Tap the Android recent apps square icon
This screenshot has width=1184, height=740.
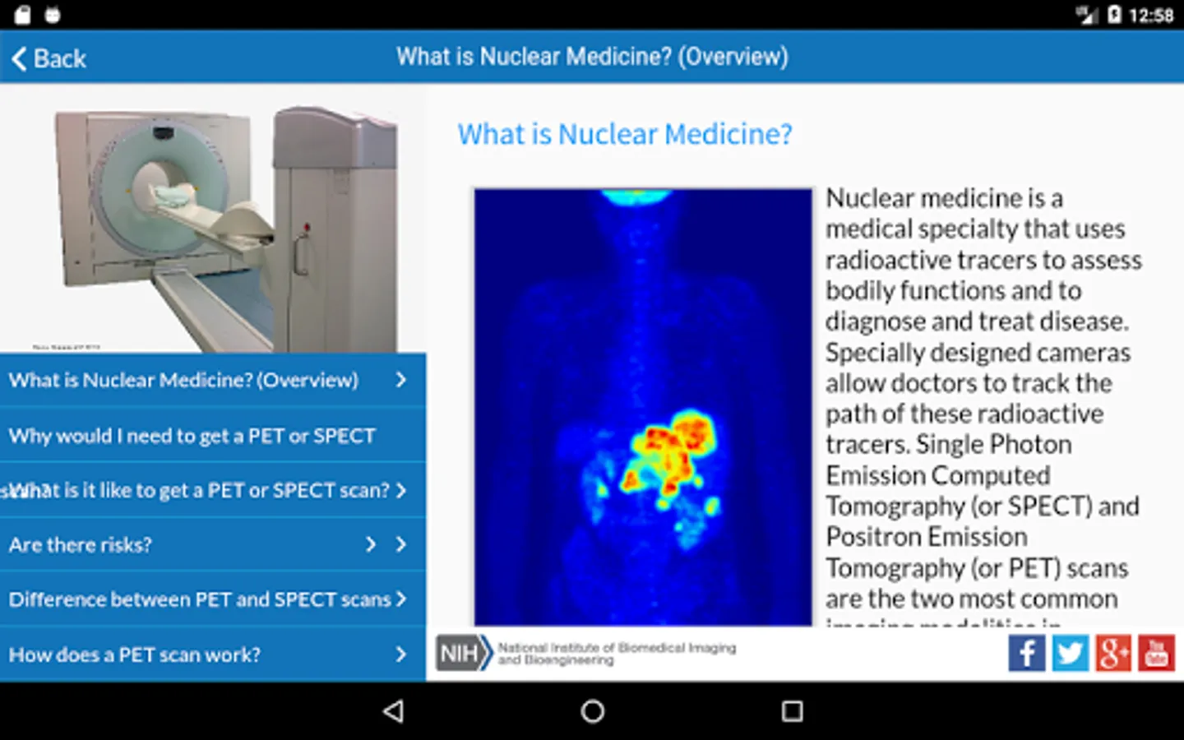pyautogui.click(x=792, y=711)
